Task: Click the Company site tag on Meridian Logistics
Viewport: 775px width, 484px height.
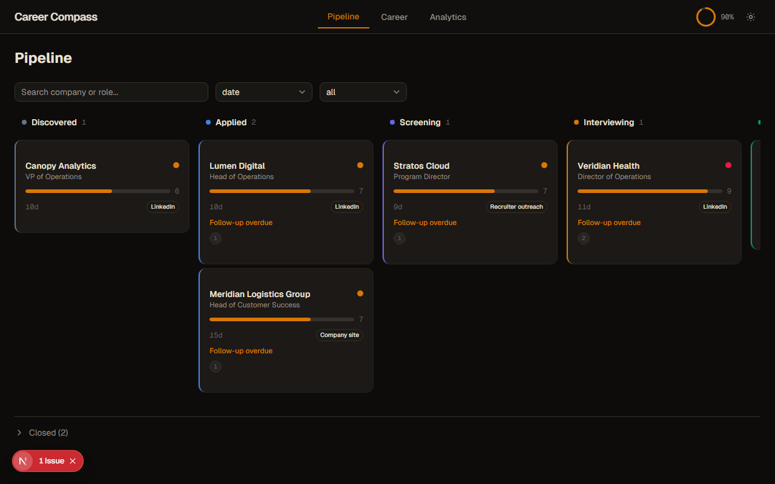Action: tap(340, 335)
